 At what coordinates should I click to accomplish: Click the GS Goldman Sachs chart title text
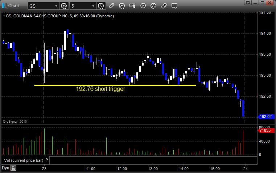59,16
